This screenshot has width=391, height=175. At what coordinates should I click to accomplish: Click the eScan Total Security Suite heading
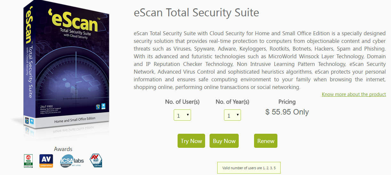click(196, 13)
